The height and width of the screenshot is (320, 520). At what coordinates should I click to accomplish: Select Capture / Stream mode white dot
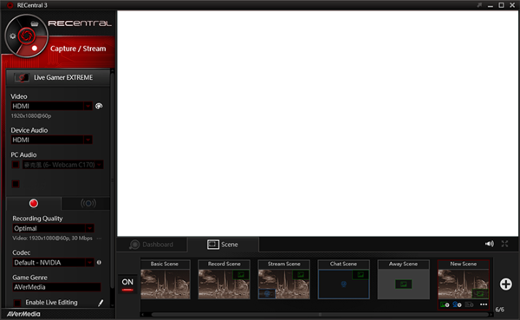coord(34,49)
